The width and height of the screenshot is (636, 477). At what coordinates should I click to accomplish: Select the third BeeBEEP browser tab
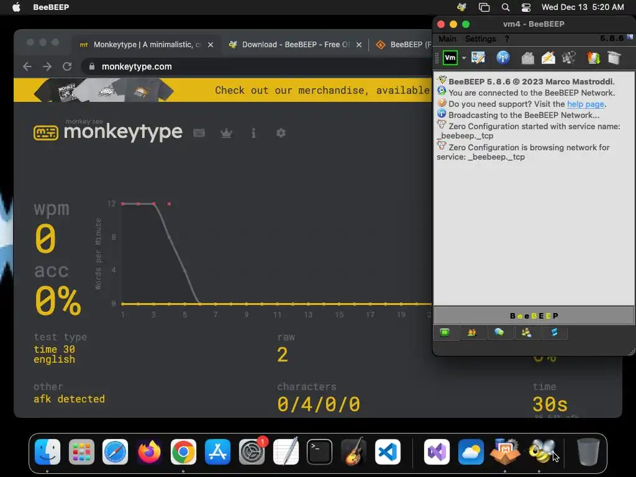[404, 45]
